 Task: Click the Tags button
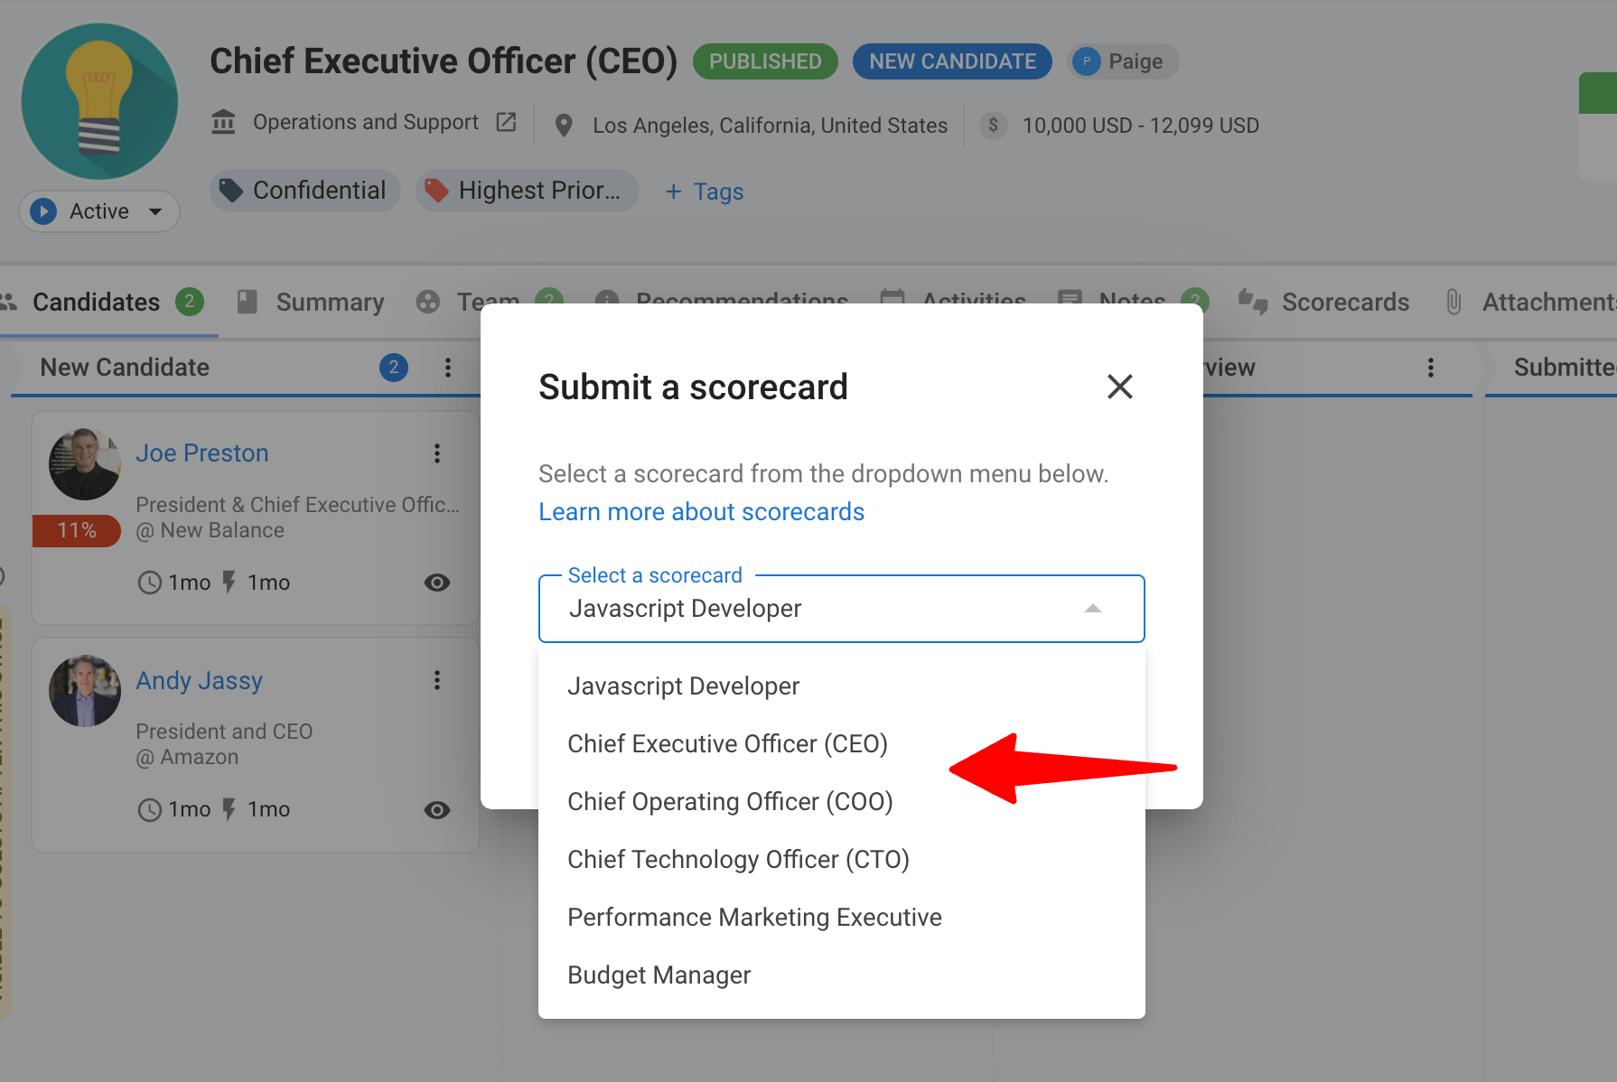click(x=704, y=191)
